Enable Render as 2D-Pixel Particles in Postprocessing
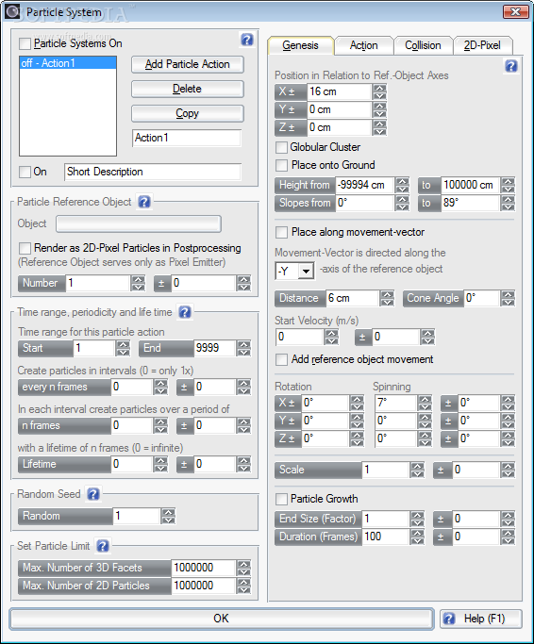The width and height of the screenshot is (534, 644). [x=25, y=248]
